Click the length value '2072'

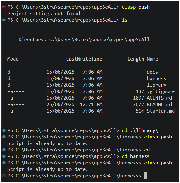[138, 104]
